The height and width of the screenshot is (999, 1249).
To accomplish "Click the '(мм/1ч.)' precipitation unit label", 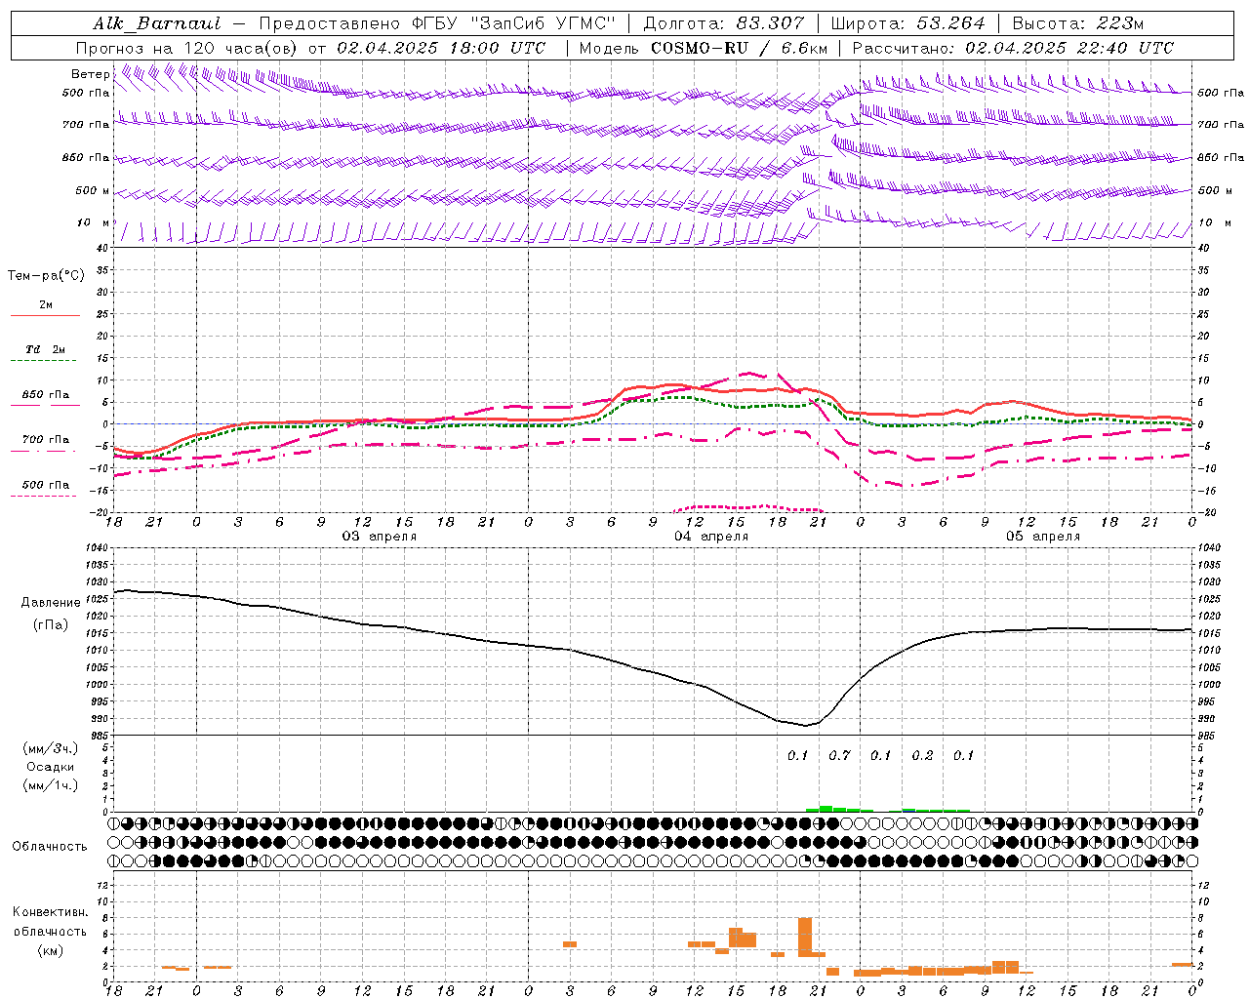I will pyautogui.click(x=51, y=785).
